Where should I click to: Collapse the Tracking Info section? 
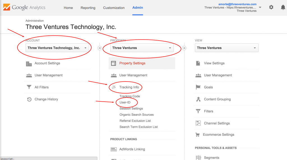point(129,87)
